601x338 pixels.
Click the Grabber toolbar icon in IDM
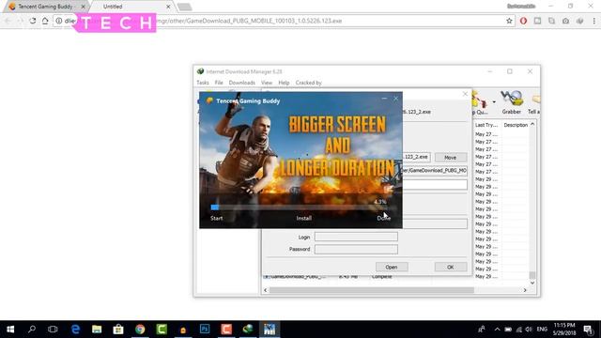tap(512, 102)
